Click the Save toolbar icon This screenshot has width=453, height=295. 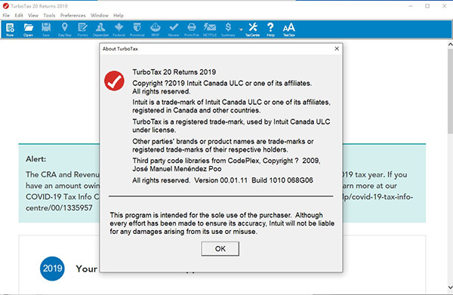46,29
